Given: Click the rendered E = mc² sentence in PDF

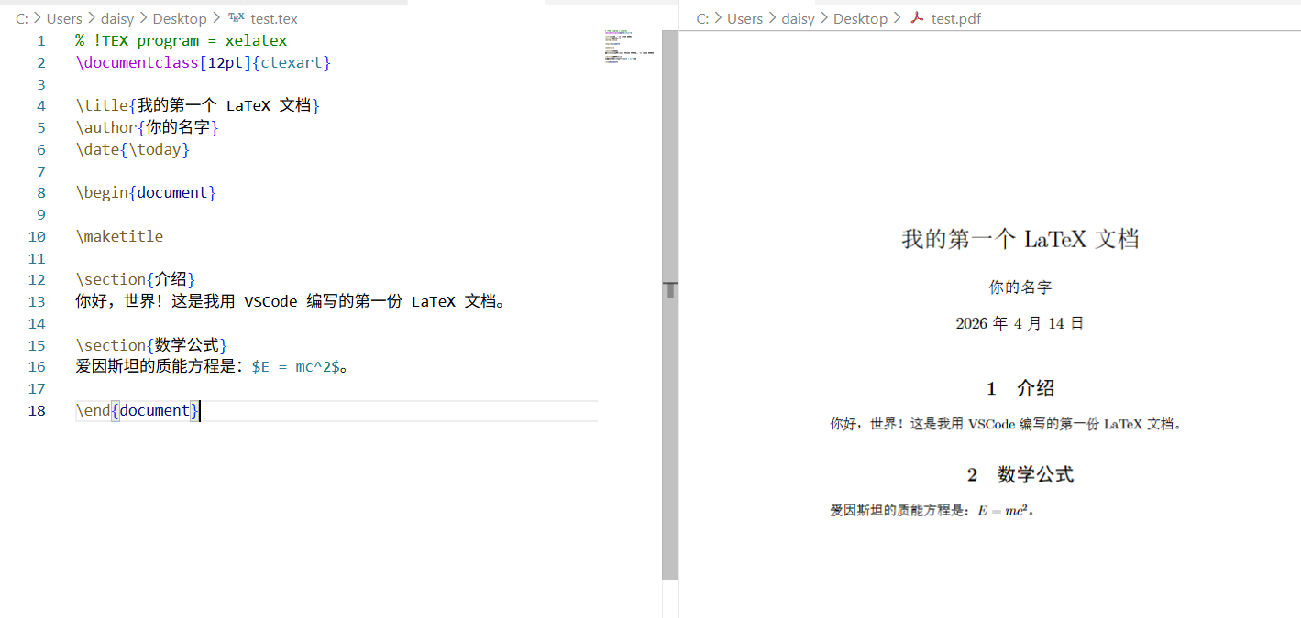Looking at the screenshot, I should [x=934, y=511].
